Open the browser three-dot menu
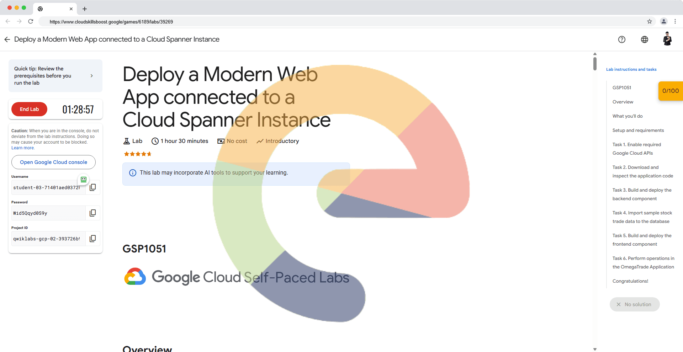 (675, 21)
